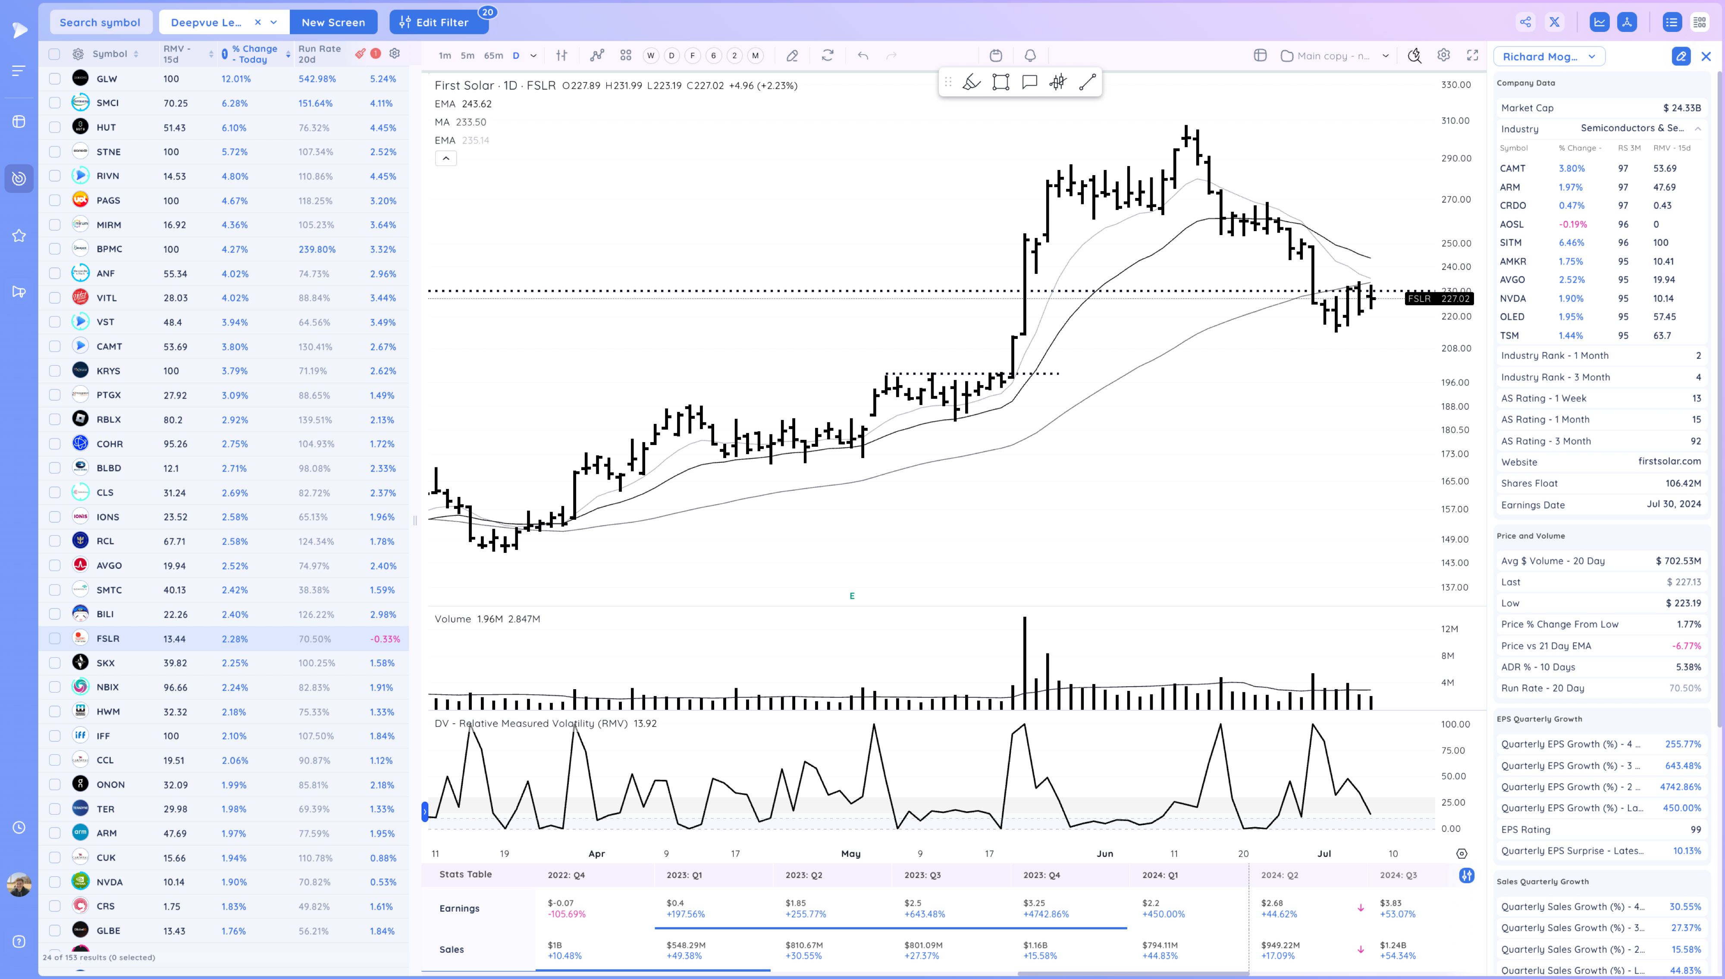Switch to 5m timeframe
This screenshot has height=979, width=1725.
click(467, 56)
